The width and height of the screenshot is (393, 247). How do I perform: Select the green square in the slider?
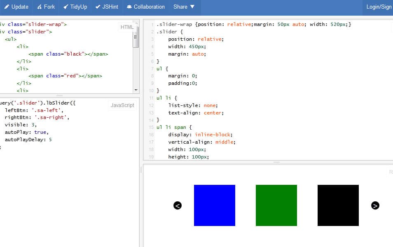276,205
